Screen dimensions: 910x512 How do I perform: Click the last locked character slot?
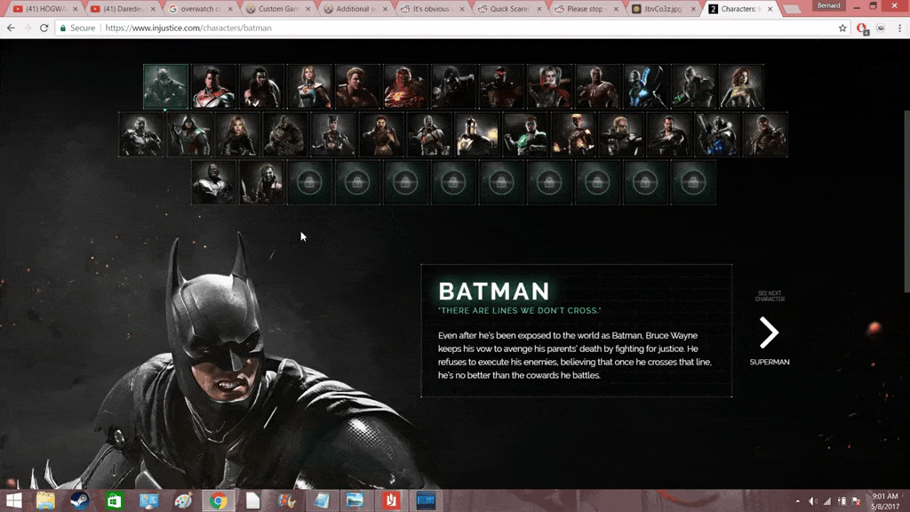click(x=693, y=182)
